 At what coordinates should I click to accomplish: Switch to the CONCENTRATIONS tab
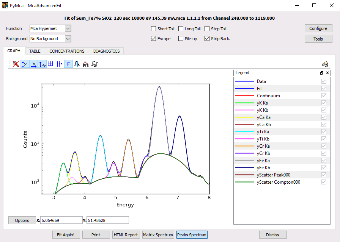coord(67,51)
